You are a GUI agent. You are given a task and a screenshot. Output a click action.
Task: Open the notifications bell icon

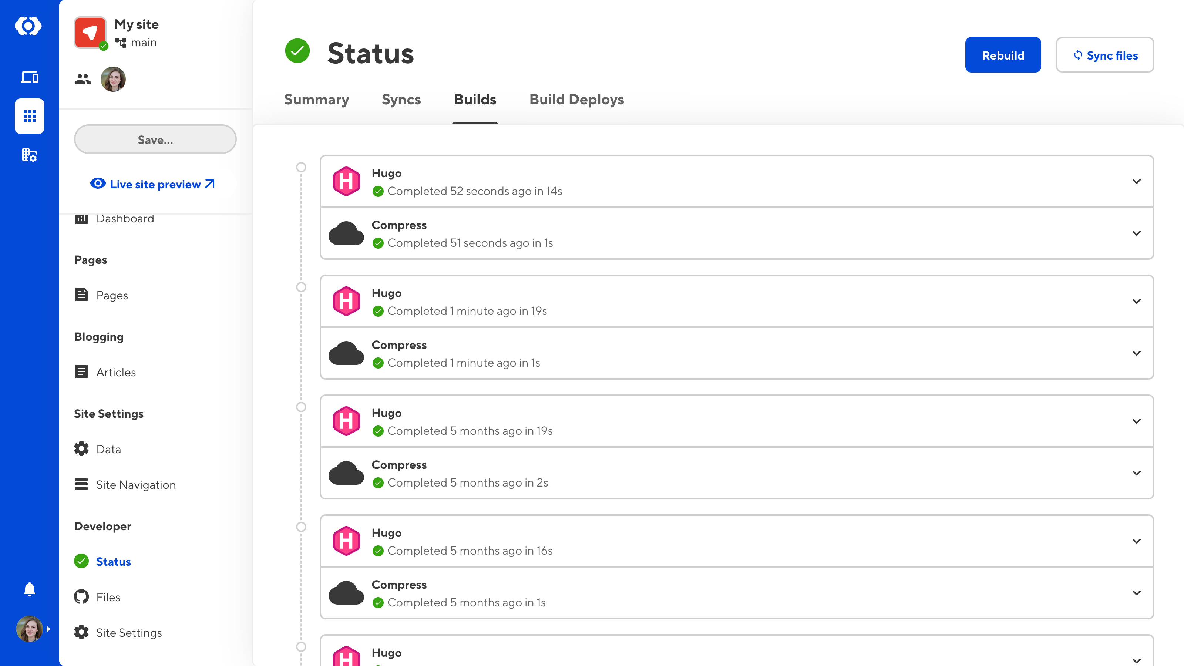point(29,589)
